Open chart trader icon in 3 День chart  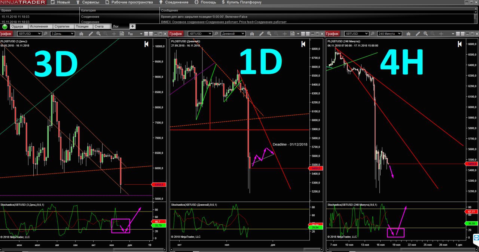click(130, 34)
